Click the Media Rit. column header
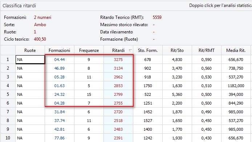 [236, 50]
